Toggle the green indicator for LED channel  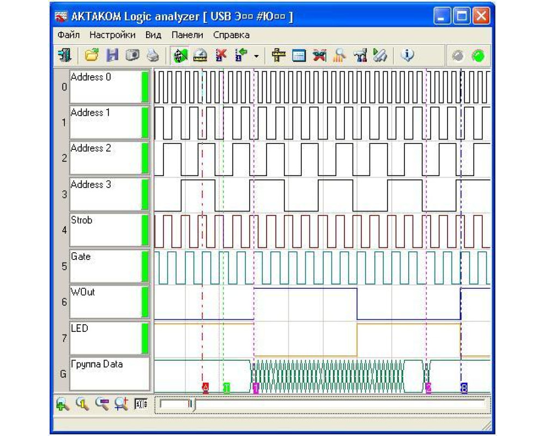145,338
